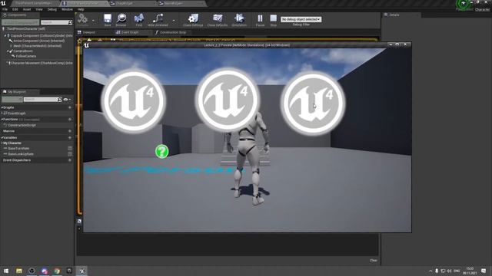This screenshot has width=492, height=276.
Task: Open Chrome from the taskbar
Action: 57,271
